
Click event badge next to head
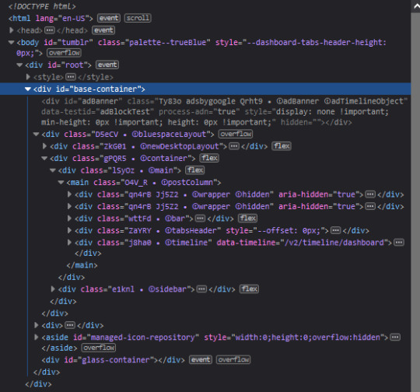[x=103, y=30]
